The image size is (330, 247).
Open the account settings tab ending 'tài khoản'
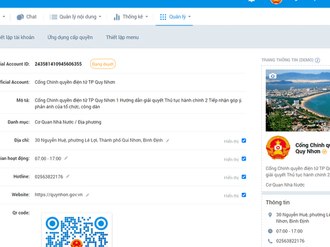17,37
